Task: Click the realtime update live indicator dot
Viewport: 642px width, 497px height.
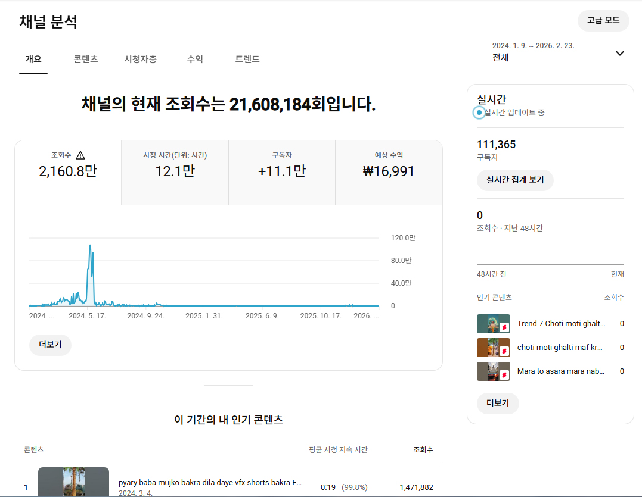Action: [479, 112]
